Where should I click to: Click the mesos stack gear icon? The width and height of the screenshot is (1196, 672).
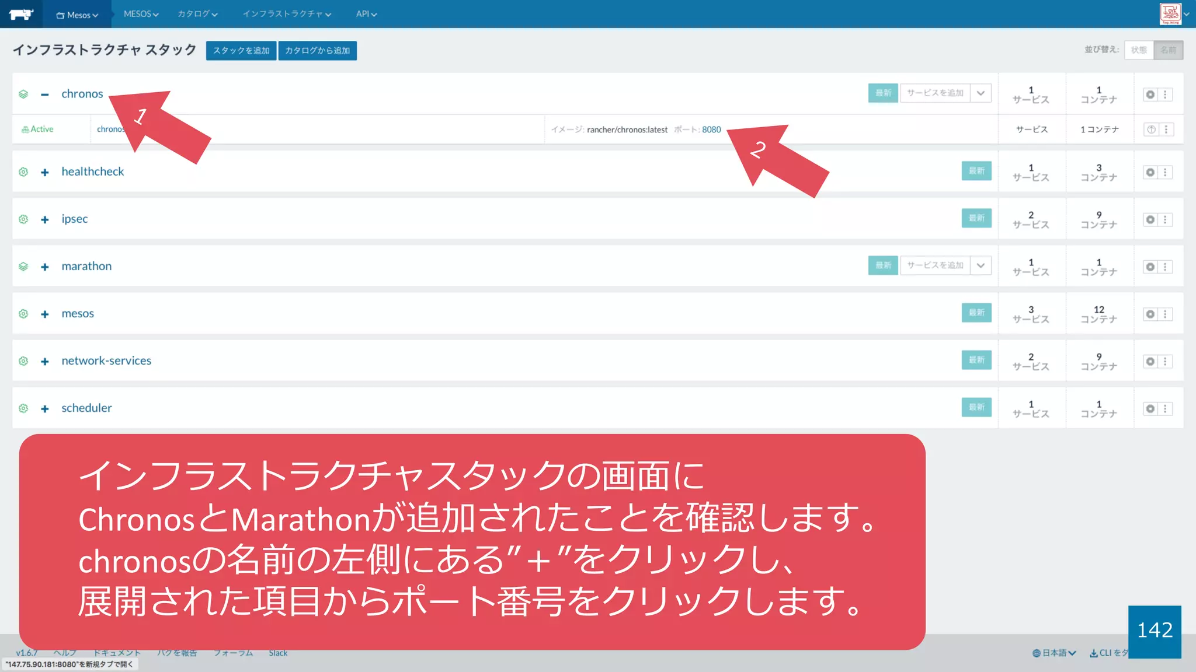pyautogui.click(x=23, y=314)
